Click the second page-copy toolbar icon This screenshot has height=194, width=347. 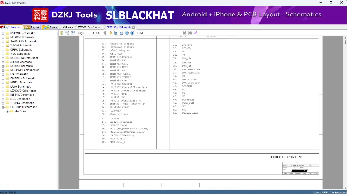(x=67, y=33)
